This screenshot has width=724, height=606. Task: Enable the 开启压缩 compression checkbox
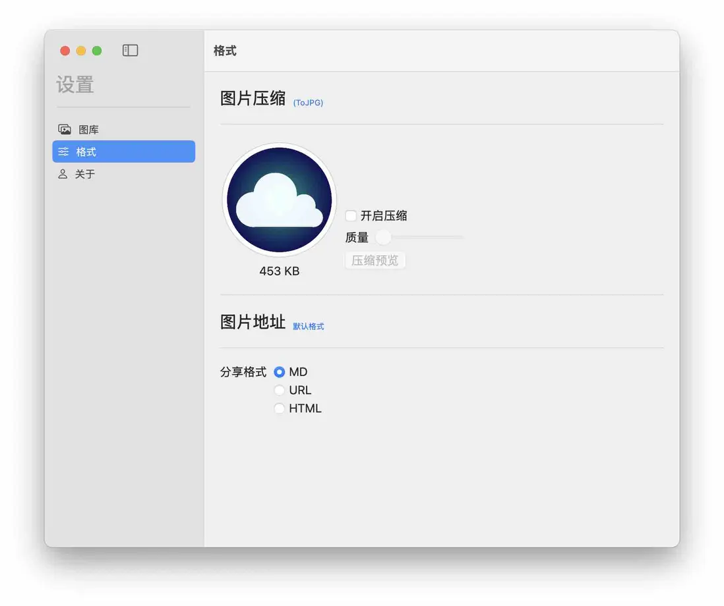pyautogui.click(x=350, y=215)
